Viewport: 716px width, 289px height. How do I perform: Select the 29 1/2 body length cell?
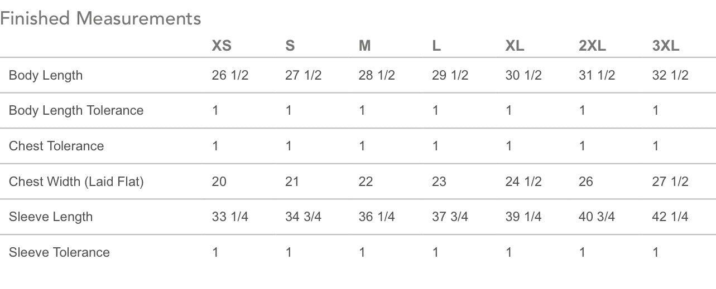(450, 75)
